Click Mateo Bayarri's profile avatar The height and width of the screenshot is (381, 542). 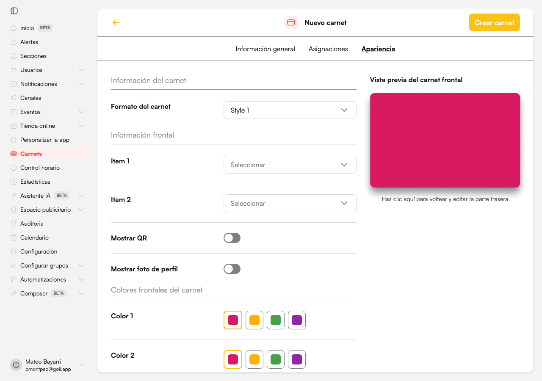[x=16, y=365]
